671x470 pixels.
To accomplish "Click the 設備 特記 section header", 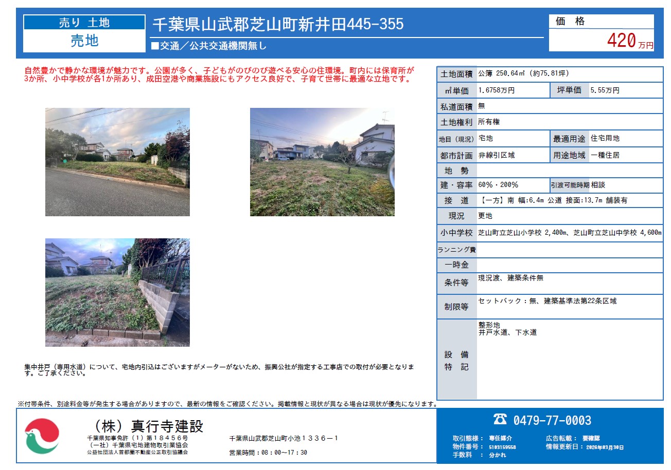I will pyautogui.click(x=457, y=361).
